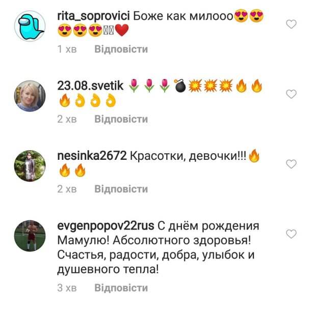
Task: Reply to evgenpopov22rus's birthday wish
Action: [121, 288]
